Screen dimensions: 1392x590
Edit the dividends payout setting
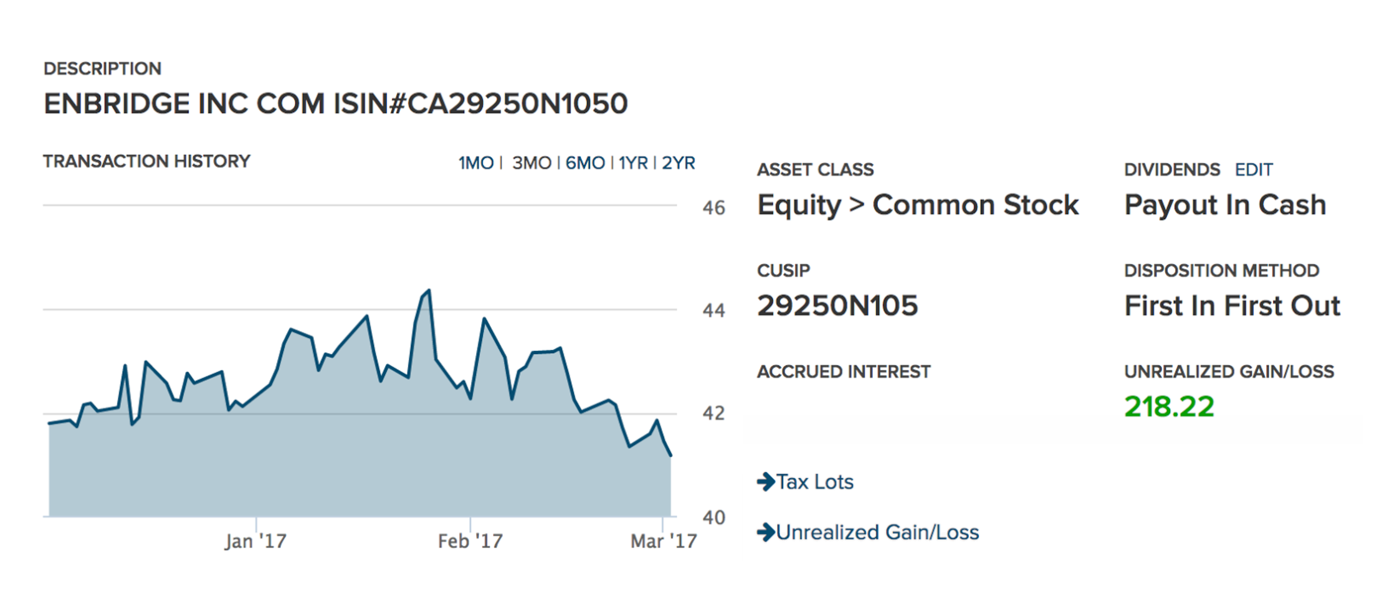click(x=1254, y=169)
